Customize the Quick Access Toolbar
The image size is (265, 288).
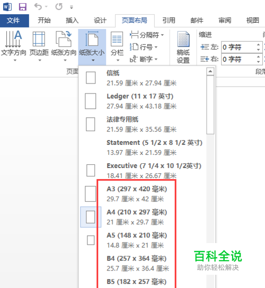tap(72, 7)
